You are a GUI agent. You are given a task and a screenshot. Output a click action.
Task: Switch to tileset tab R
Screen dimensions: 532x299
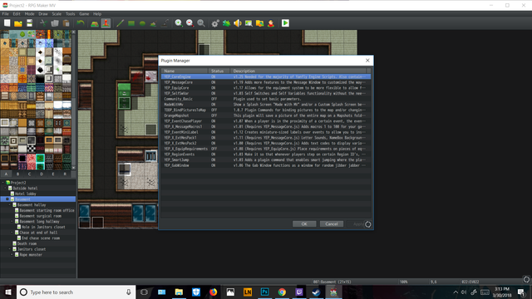click(65, 174)
